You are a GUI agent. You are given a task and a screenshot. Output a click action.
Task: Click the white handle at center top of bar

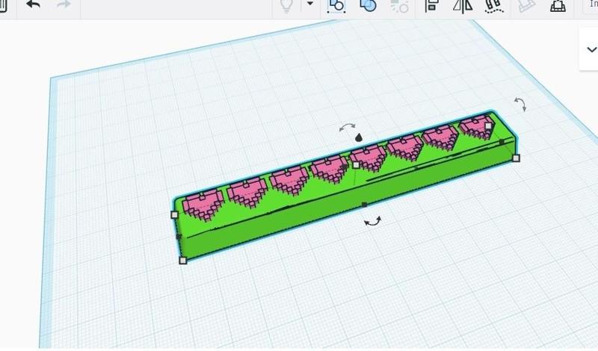point(356,165)
